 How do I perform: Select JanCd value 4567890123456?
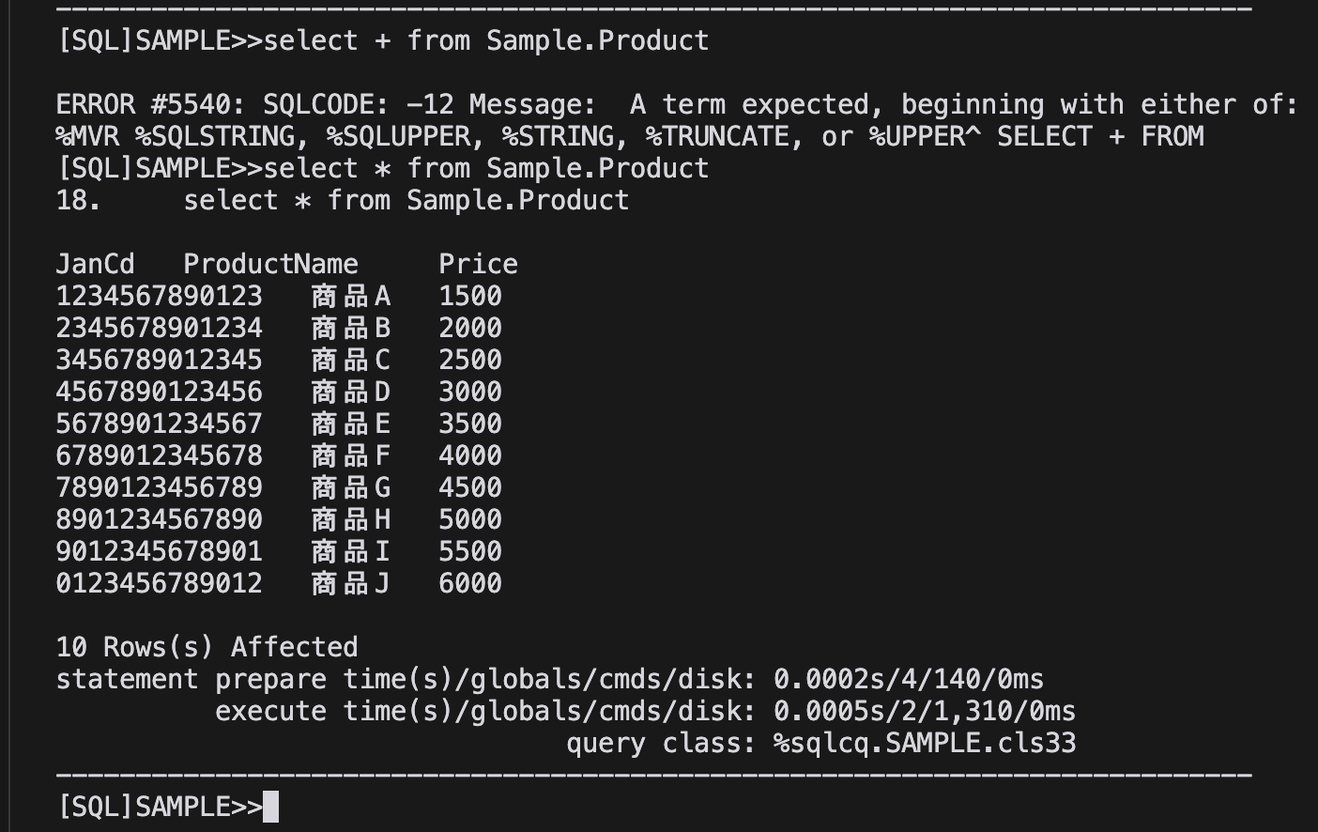(159, 392)
